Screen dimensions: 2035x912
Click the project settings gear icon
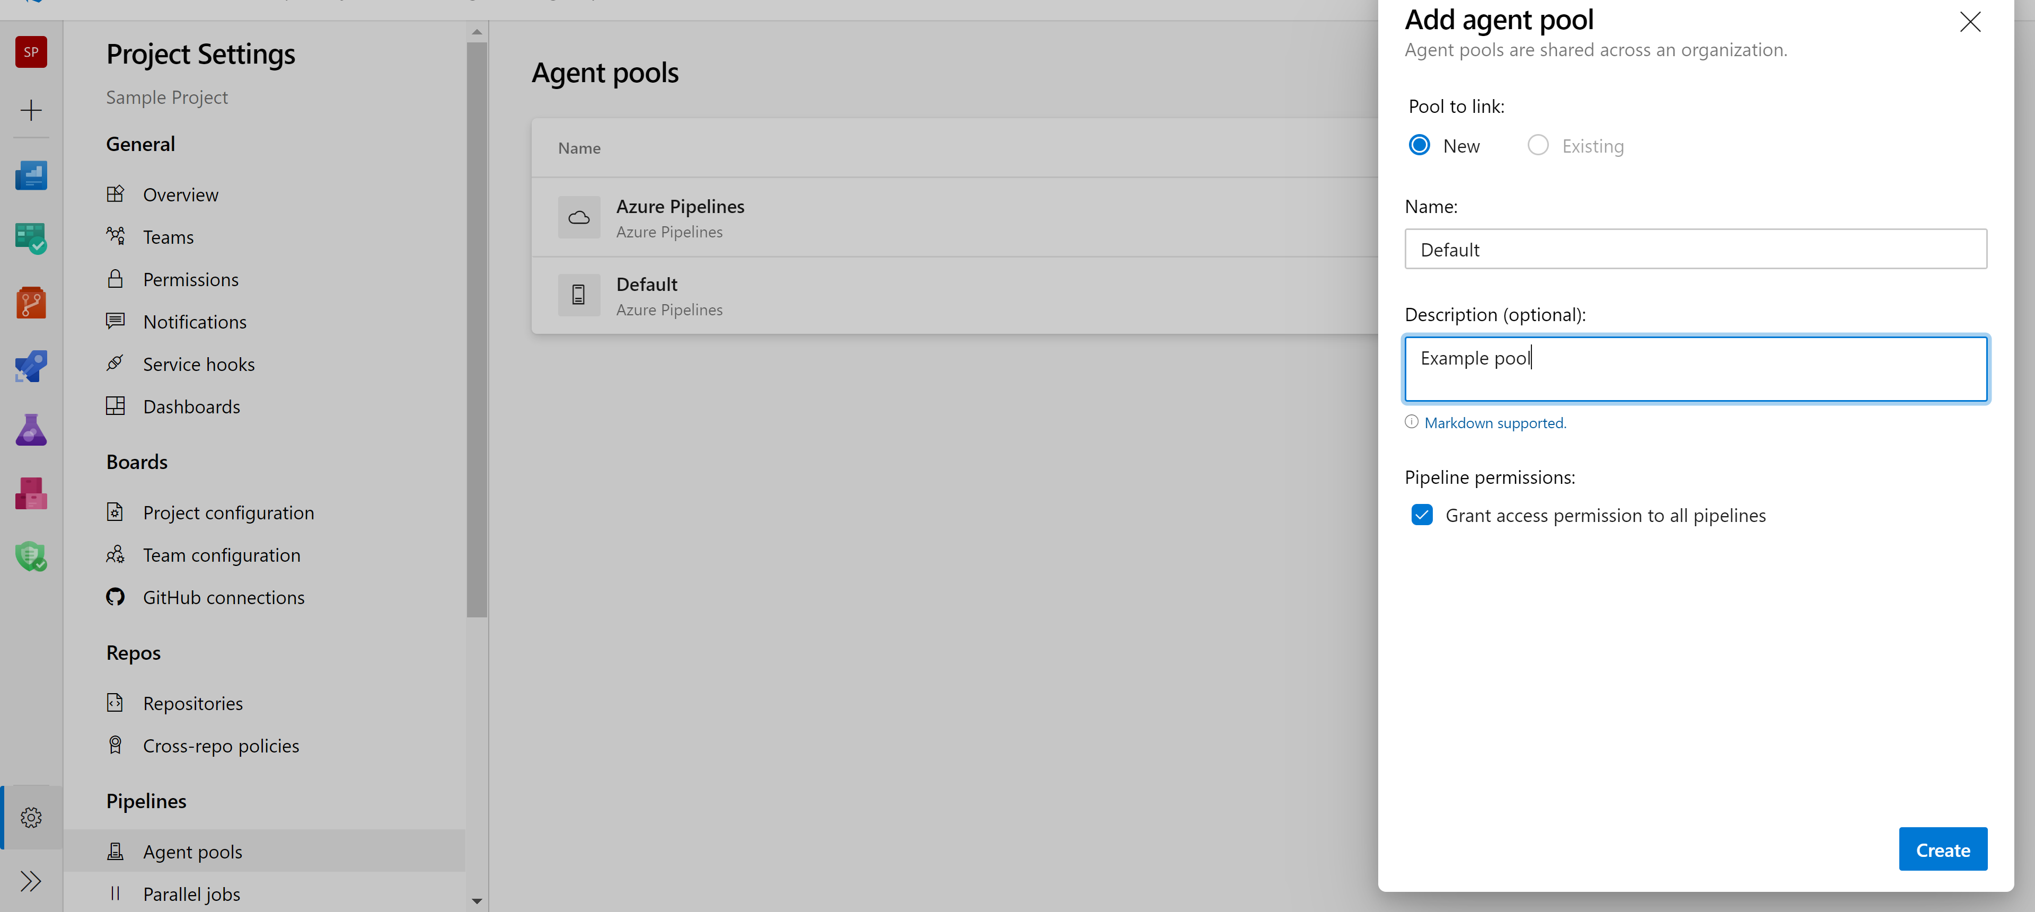click(31, 817)
